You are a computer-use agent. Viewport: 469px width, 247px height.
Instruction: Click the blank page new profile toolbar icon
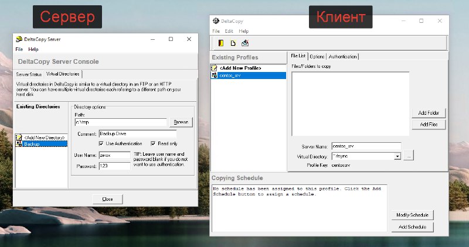pos(233,43)
